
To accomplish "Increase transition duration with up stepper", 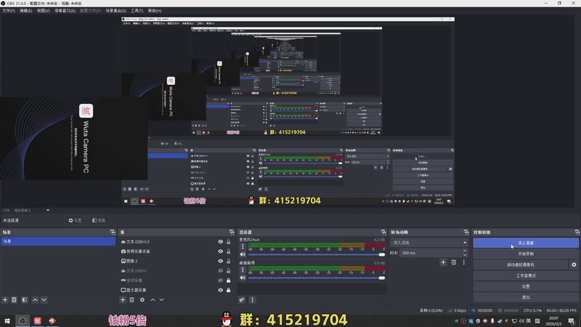I will click(465, 251).
